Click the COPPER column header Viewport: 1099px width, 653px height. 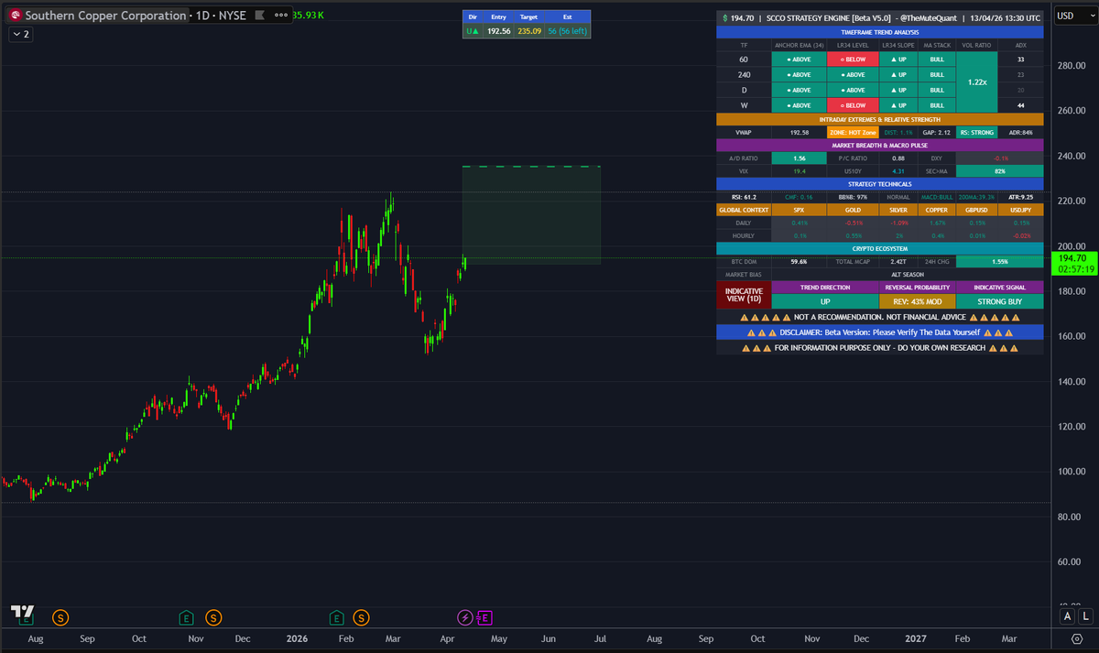(937, 210)
